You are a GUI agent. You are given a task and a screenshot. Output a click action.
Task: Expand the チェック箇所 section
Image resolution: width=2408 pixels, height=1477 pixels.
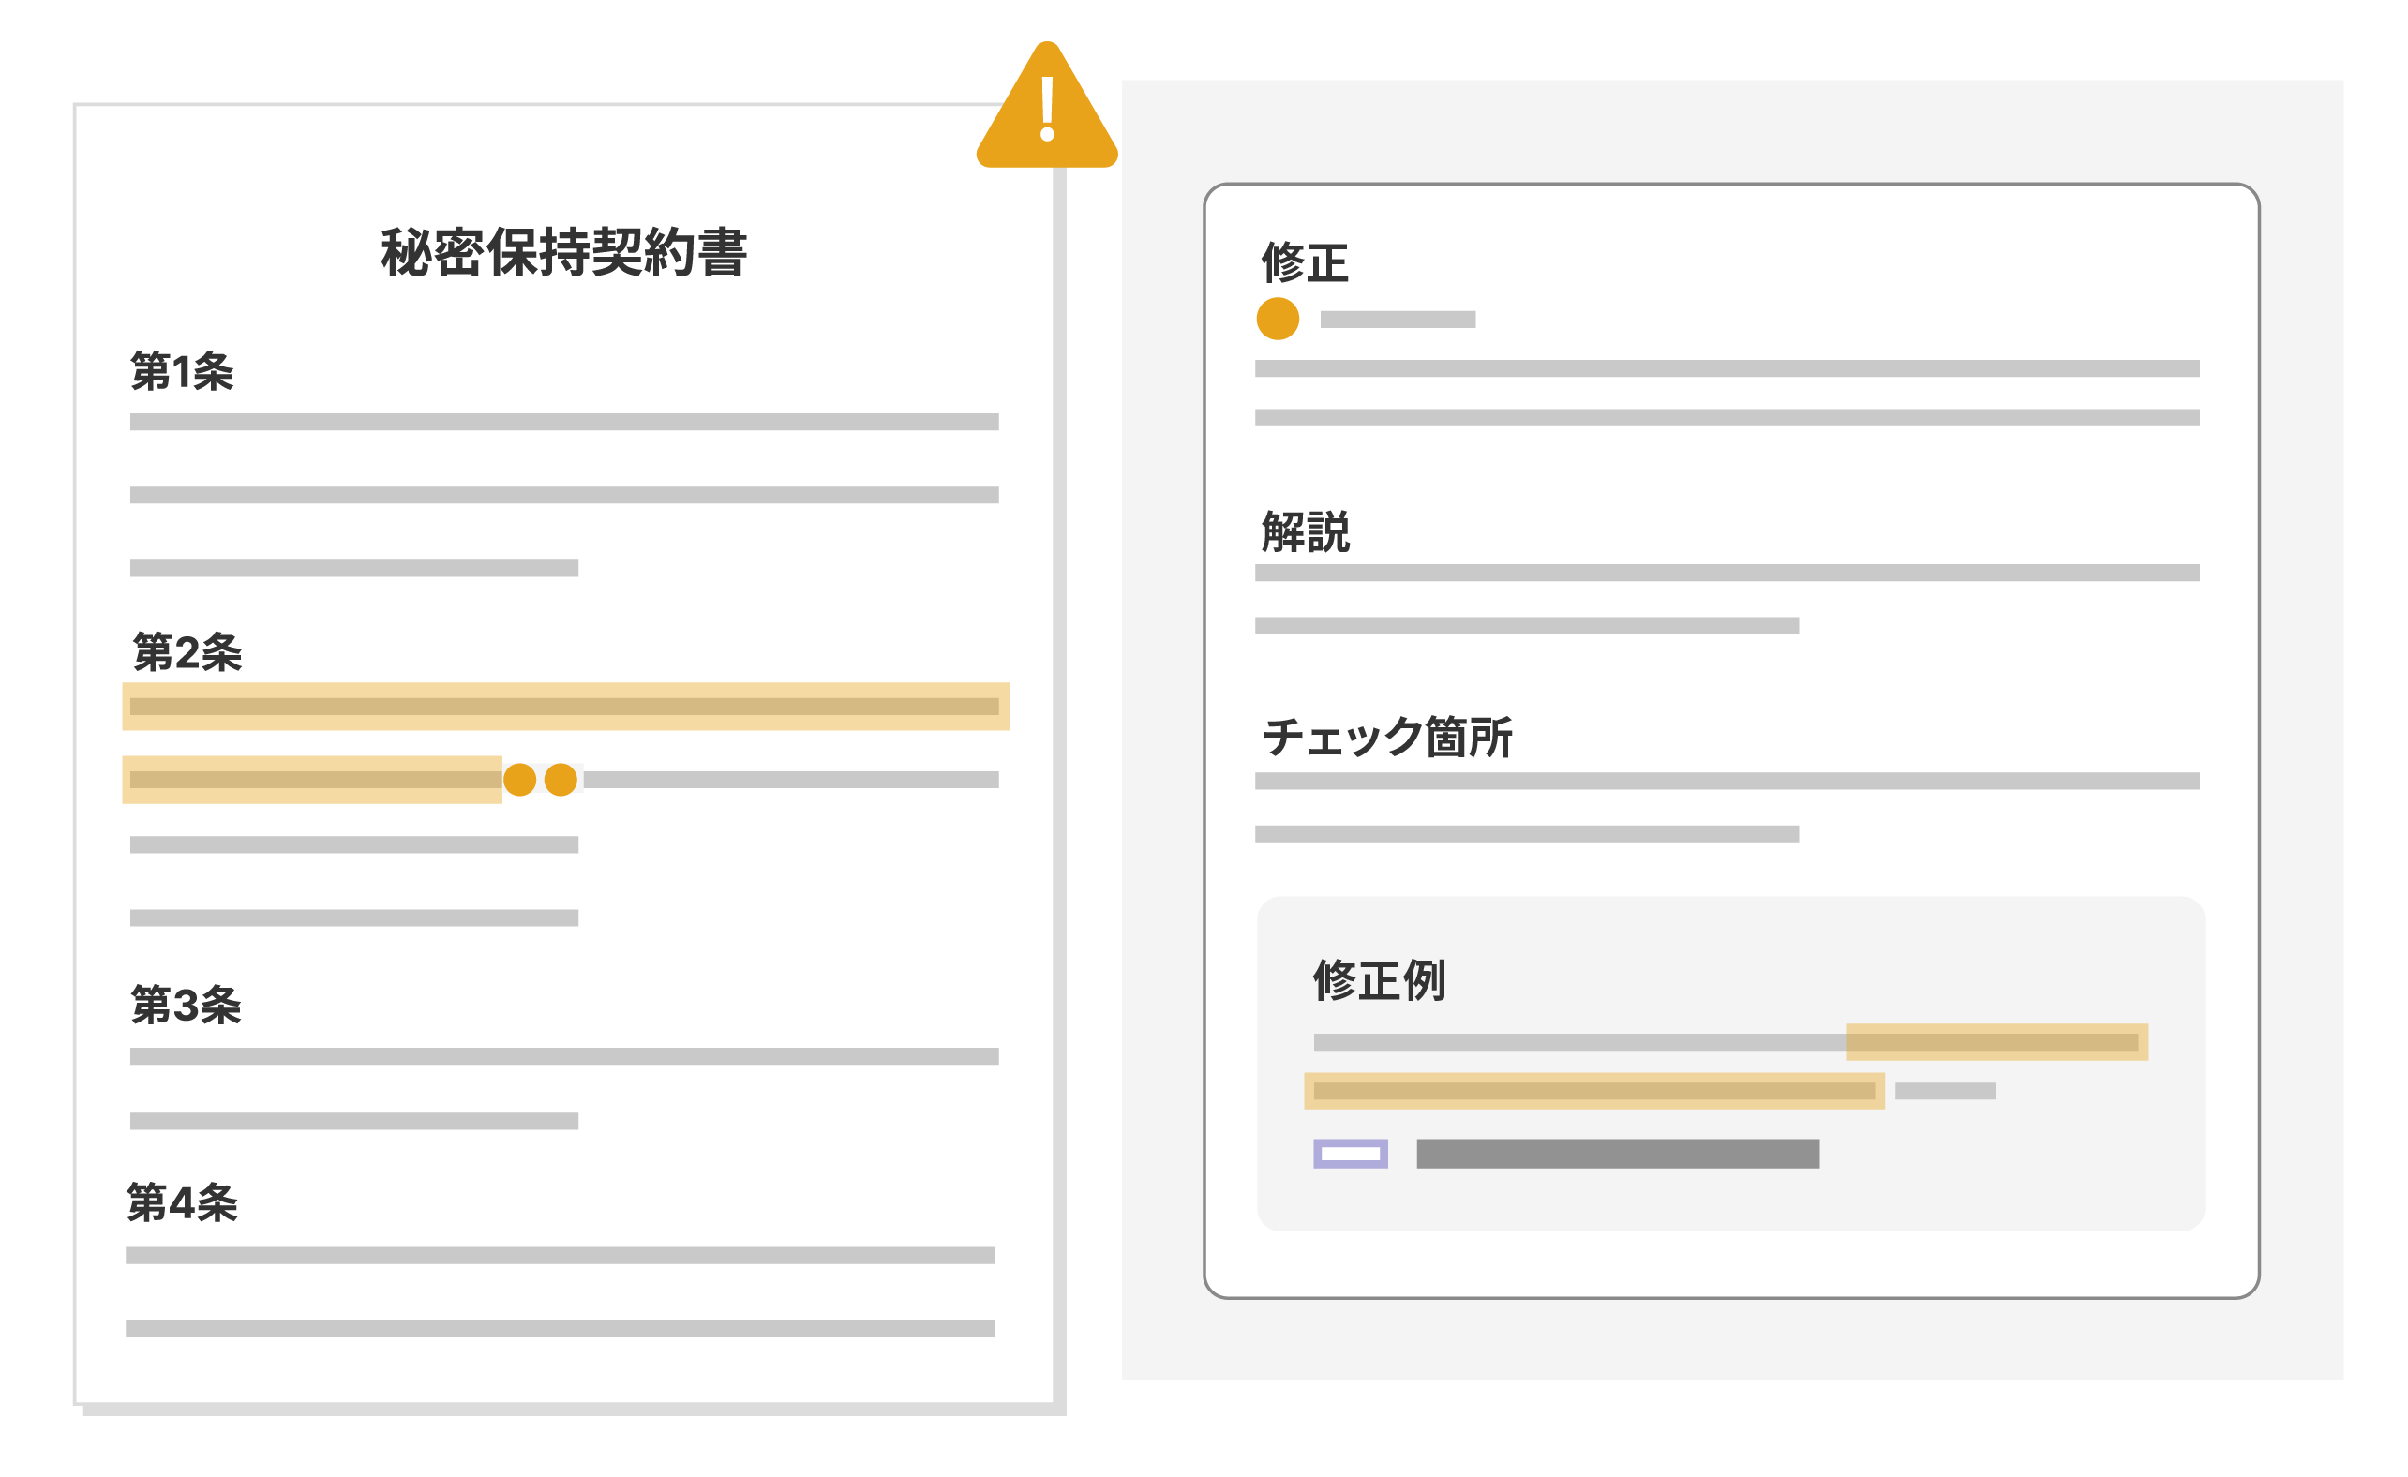tap(1389, 741)
